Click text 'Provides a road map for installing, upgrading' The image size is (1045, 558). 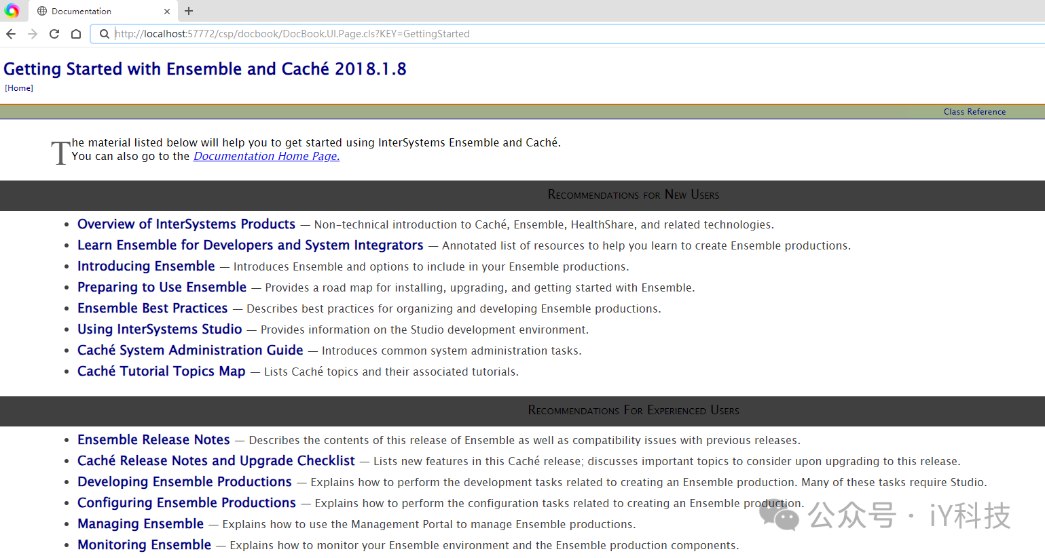pos(479,287)
